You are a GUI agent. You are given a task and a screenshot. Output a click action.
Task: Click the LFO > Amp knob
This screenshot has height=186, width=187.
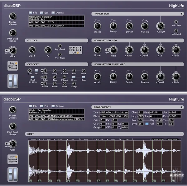click(129, 50)
